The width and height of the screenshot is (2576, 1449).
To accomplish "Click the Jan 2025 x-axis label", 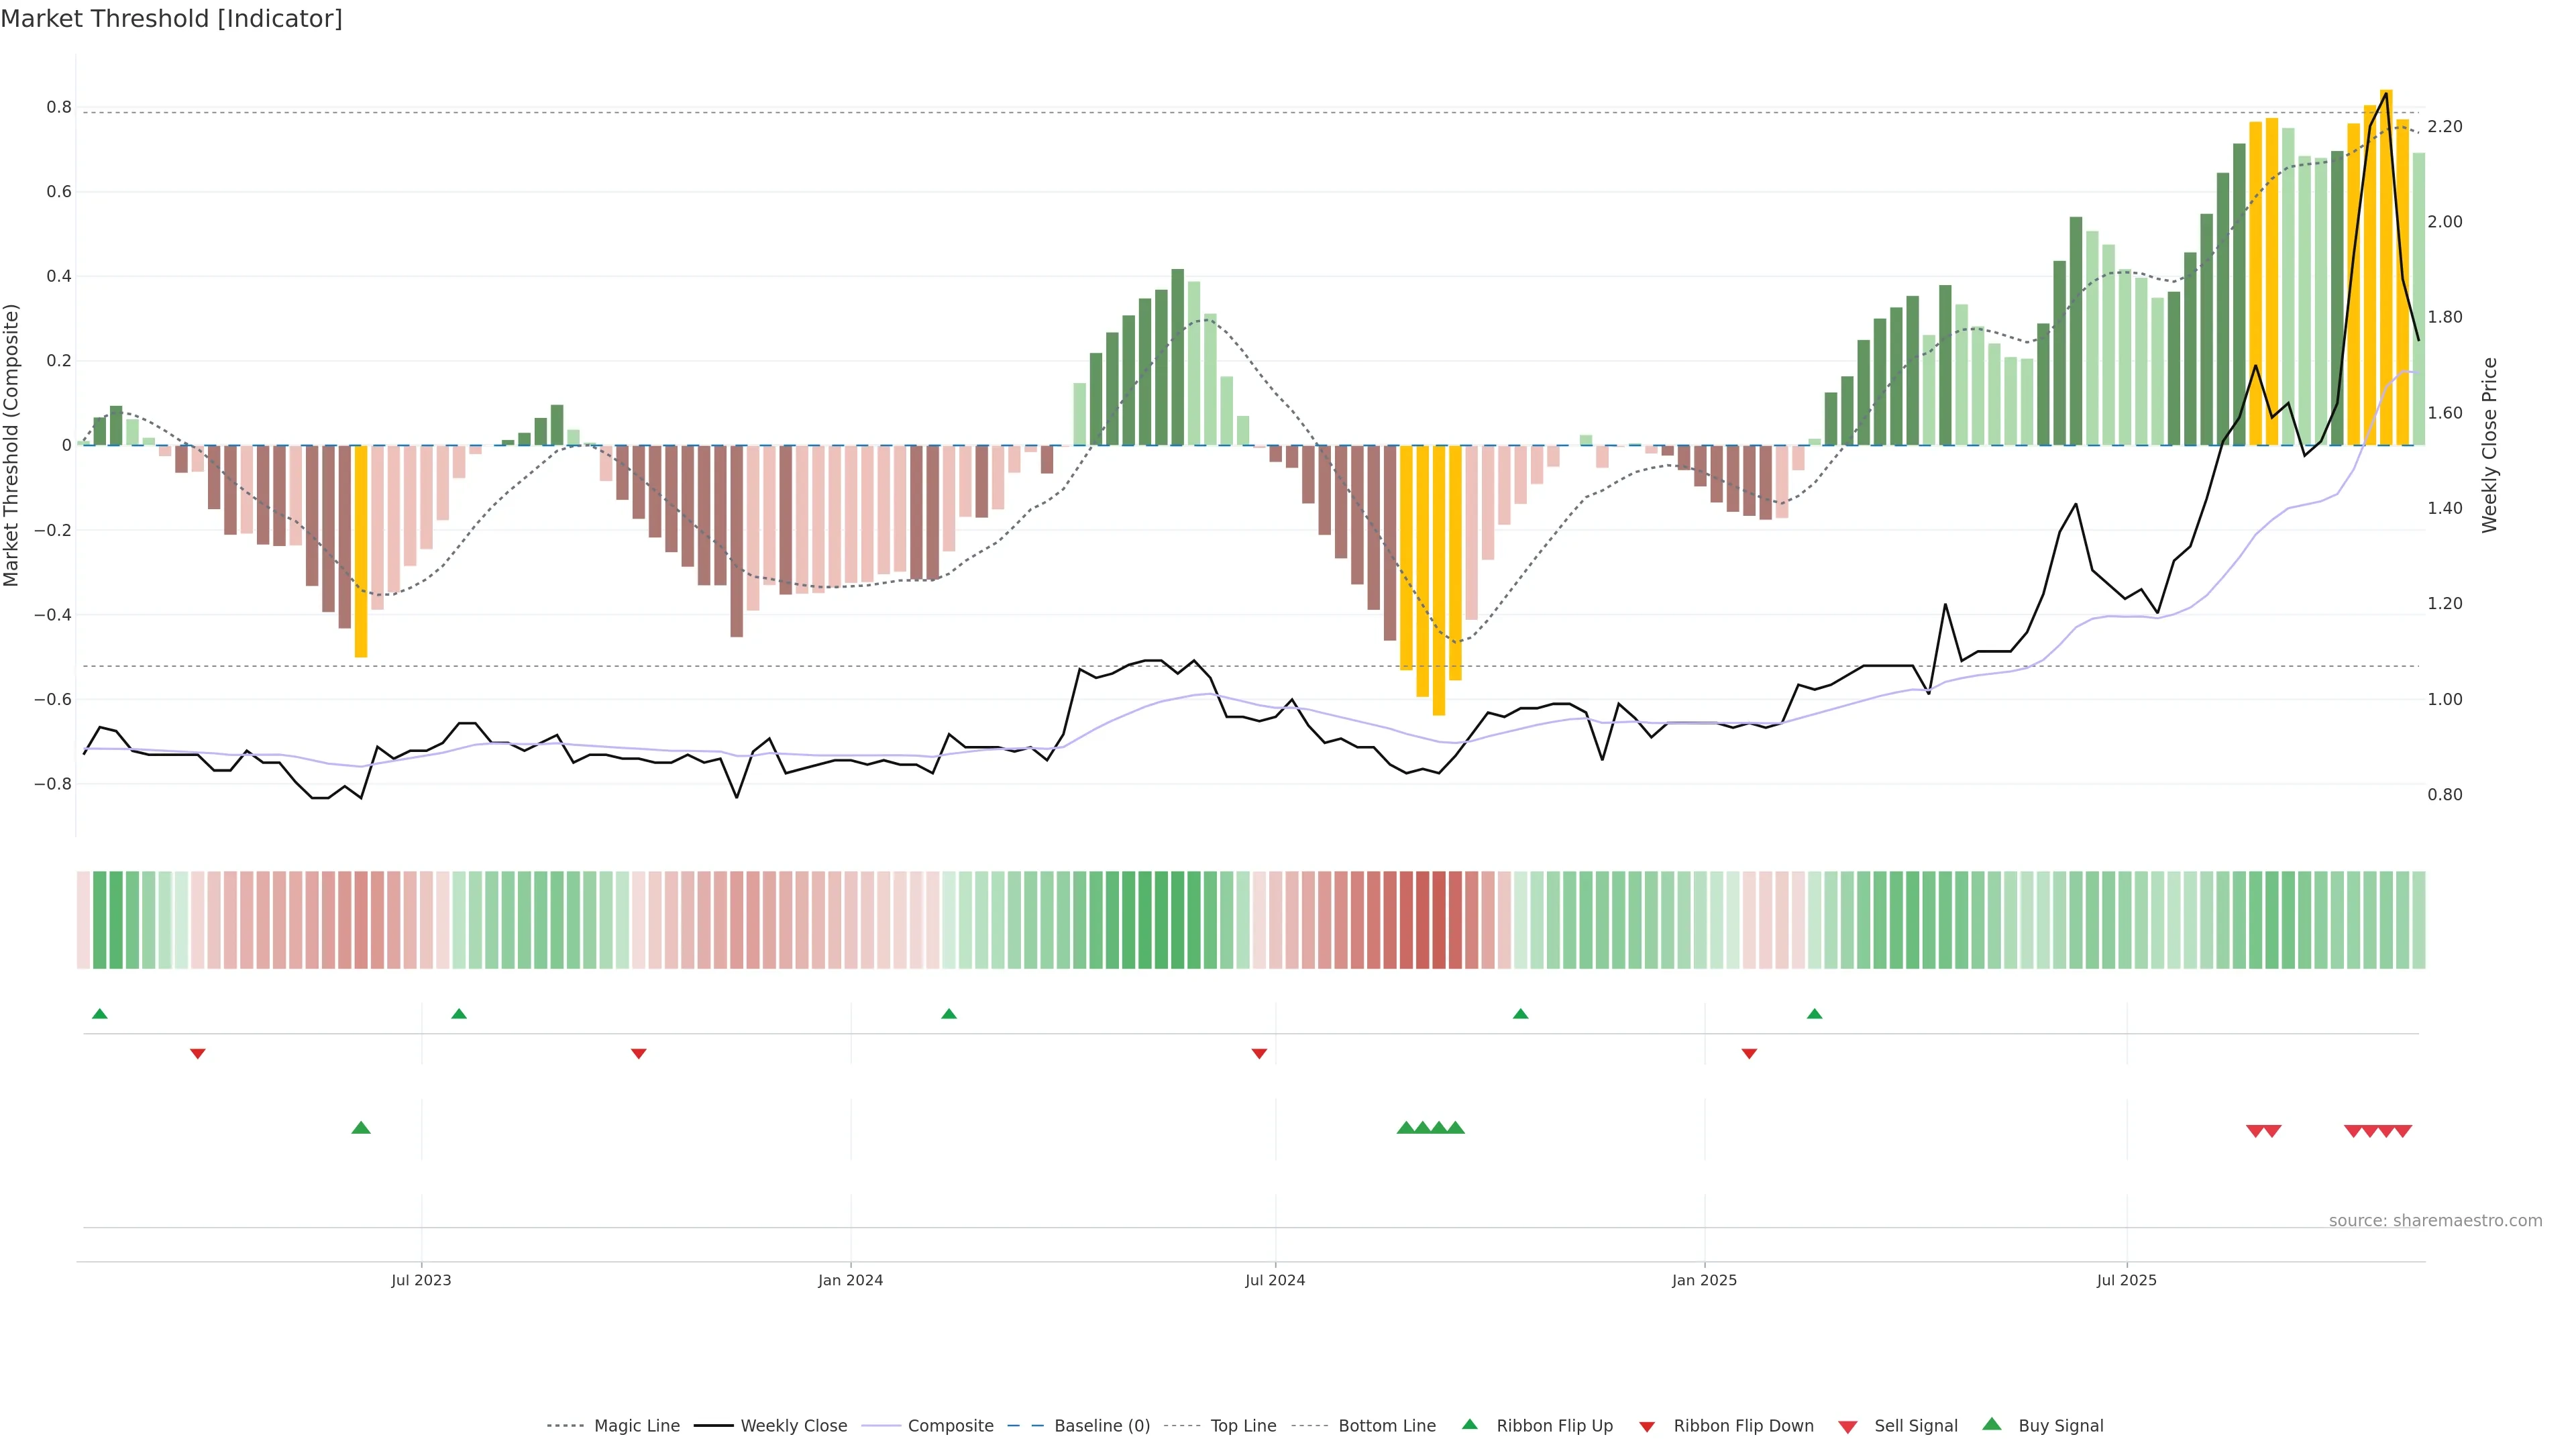I will click(x=1704, y=1280).
